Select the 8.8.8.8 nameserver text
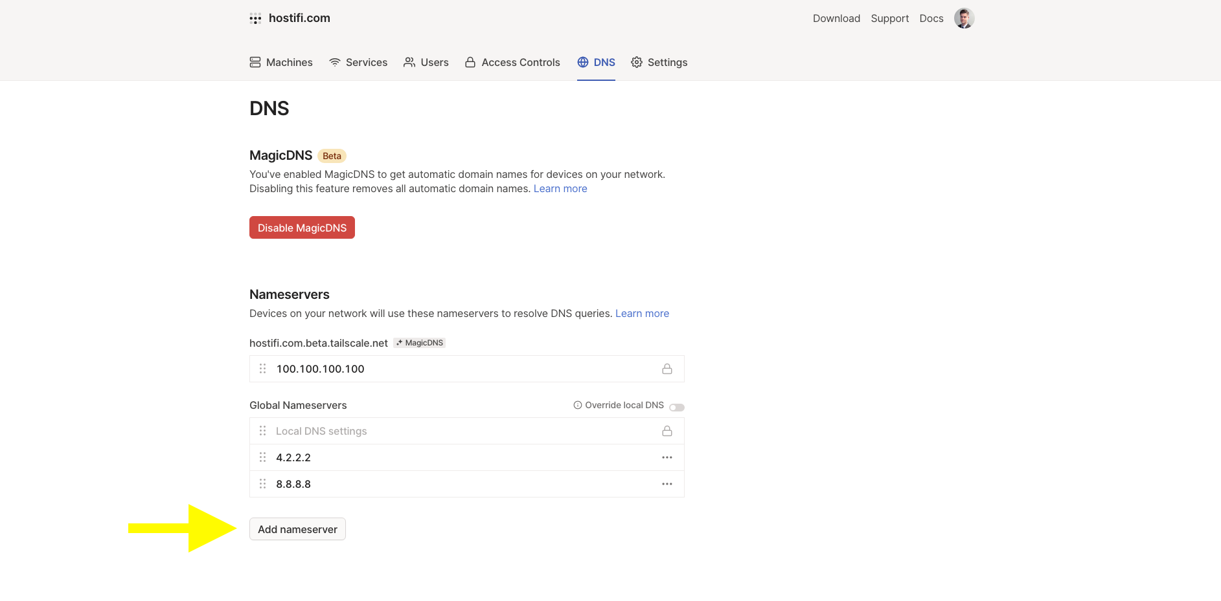The image size is (1221, 601). [293, 484]
